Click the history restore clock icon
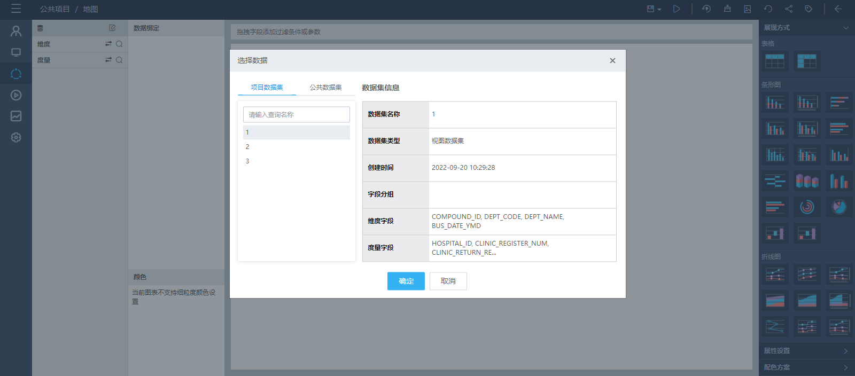Screen dimensions: 855x376 click(x=706, y=9)
